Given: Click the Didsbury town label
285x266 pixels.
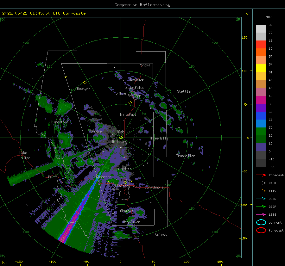Looking at the screenshot, I should coord(119,142).
